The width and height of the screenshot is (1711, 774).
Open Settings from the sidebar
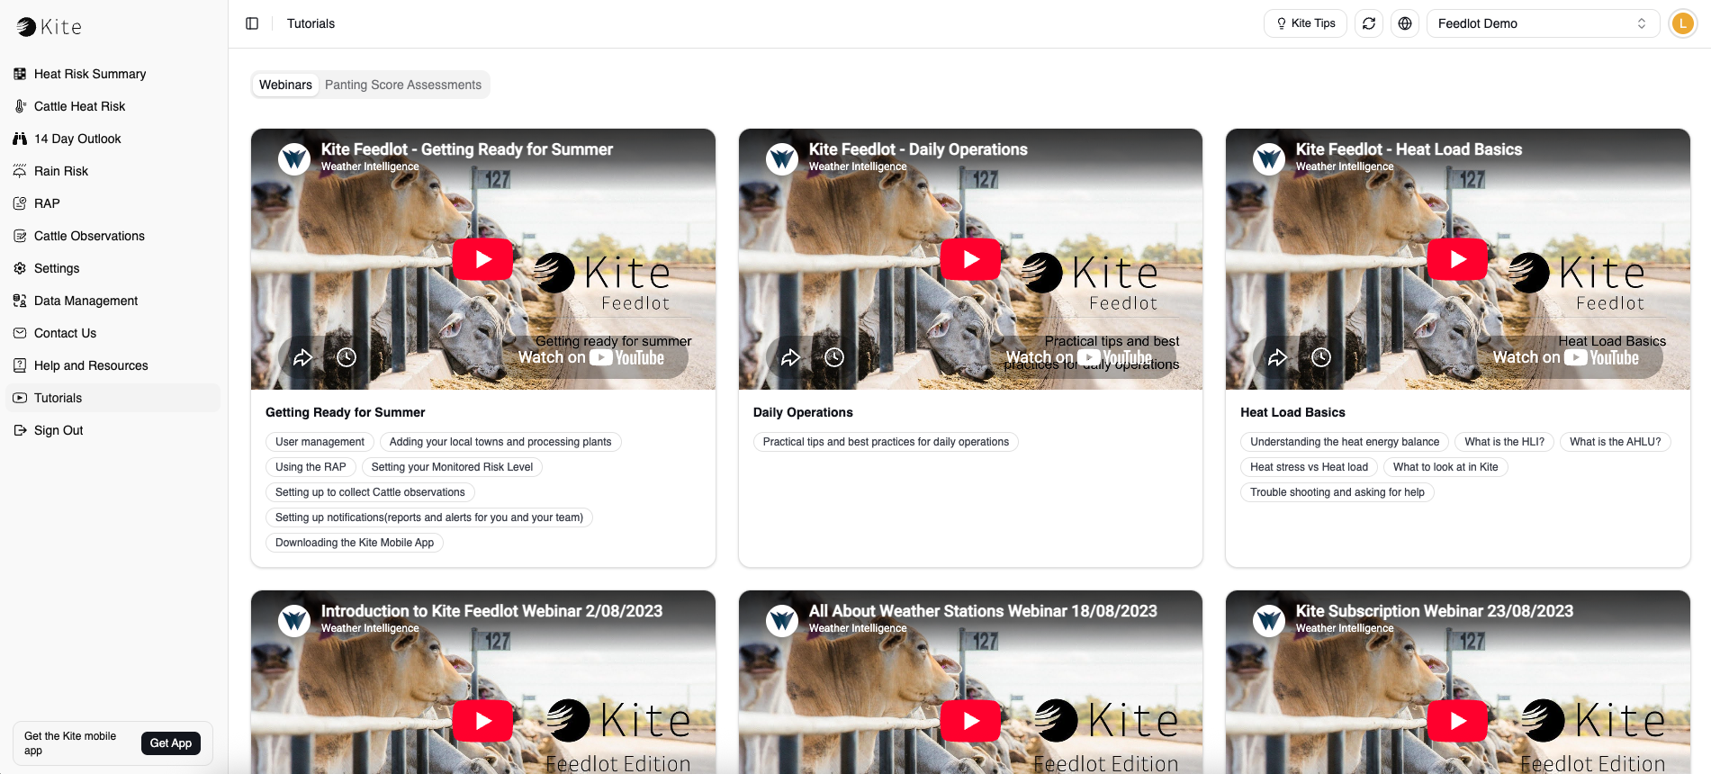tap(113, 268)
